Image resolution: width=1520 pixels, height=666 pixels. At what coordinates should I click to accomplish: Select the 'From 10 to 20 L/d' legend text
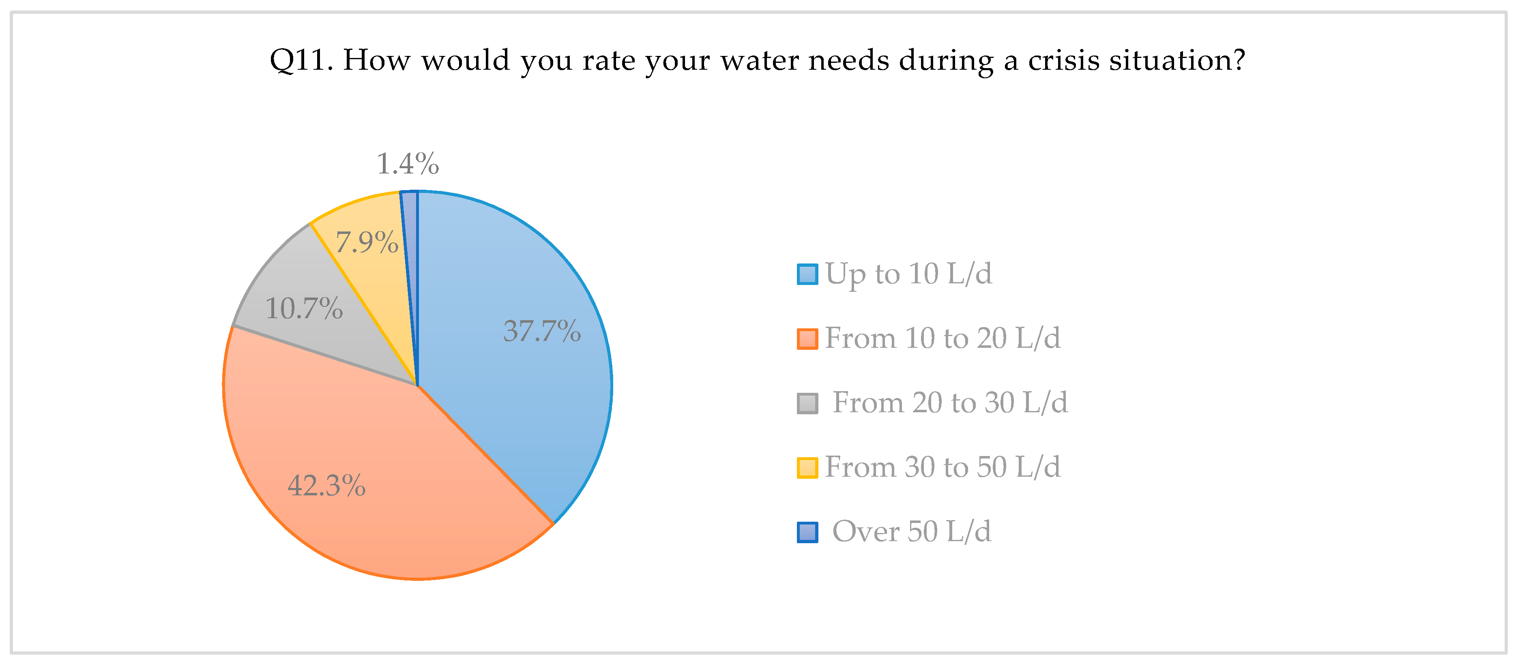942,338
